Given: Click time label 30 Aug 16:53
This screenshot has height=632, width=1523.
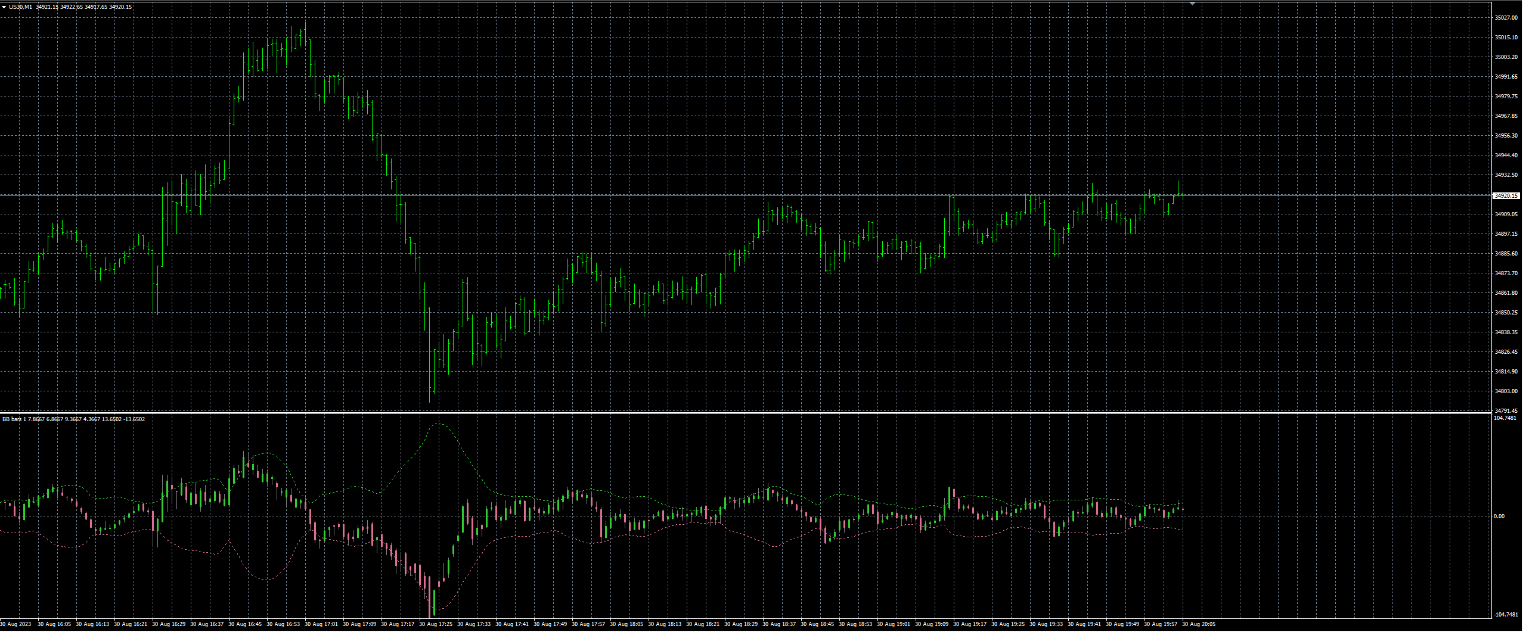Looking at the screenshot, I should click(x=283, y=625).
